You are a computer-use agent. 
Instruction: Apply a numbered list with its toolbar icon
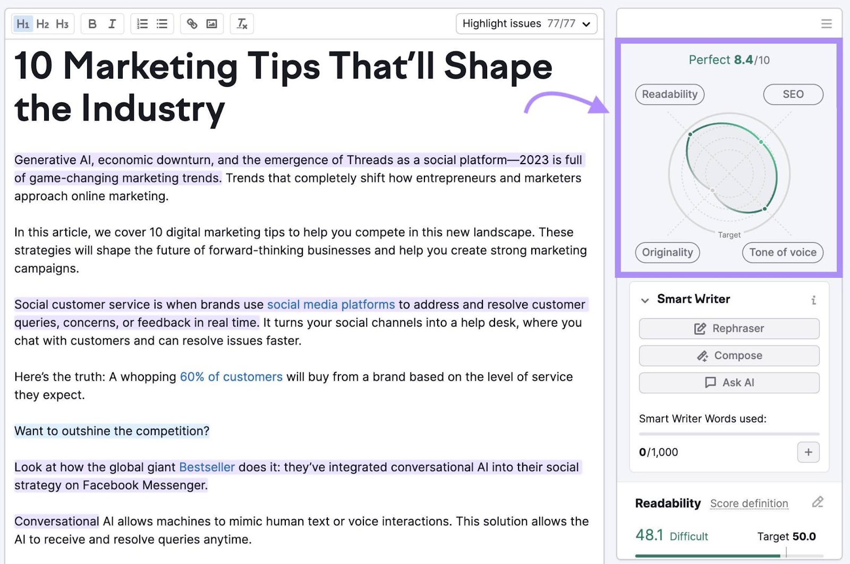tap(141, 23)
